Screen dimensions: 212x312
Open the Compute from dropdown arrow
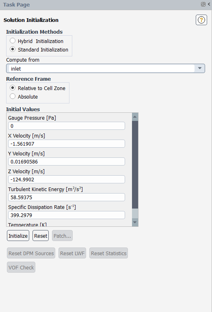(x=200, y=68)
